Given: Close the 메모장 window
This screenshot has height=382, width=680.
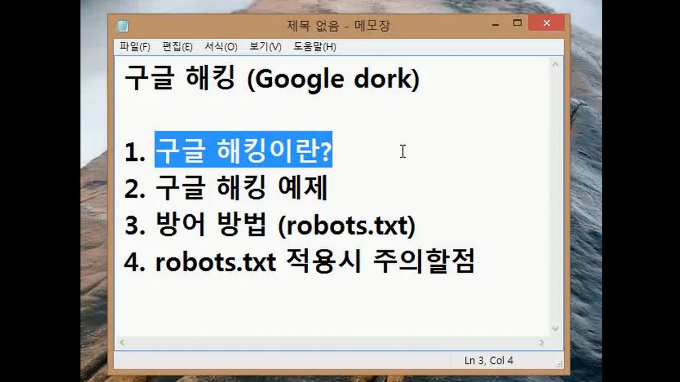Looking at the screenshot, I should coord(546,23).
